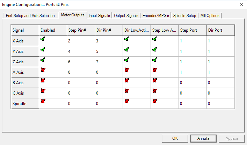Select the A Axis Step Port cell

pos(192,72)
